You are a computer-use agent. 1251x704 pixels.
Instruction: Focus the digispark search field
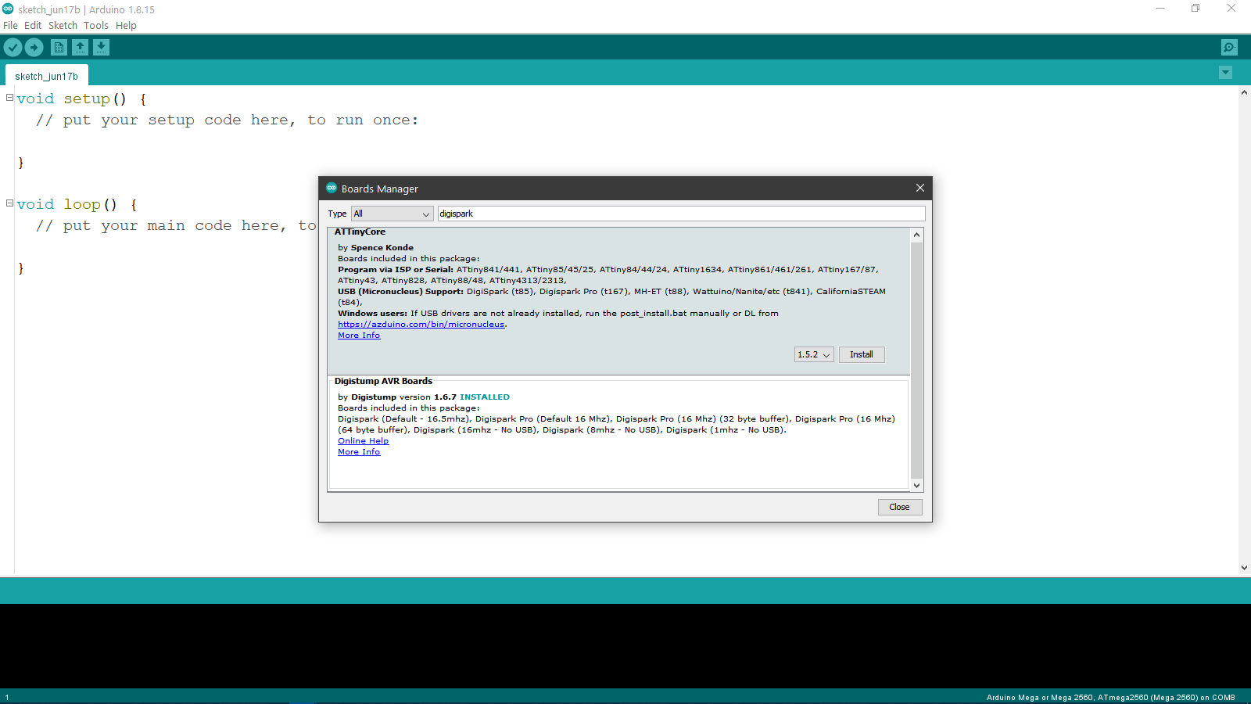681,214
